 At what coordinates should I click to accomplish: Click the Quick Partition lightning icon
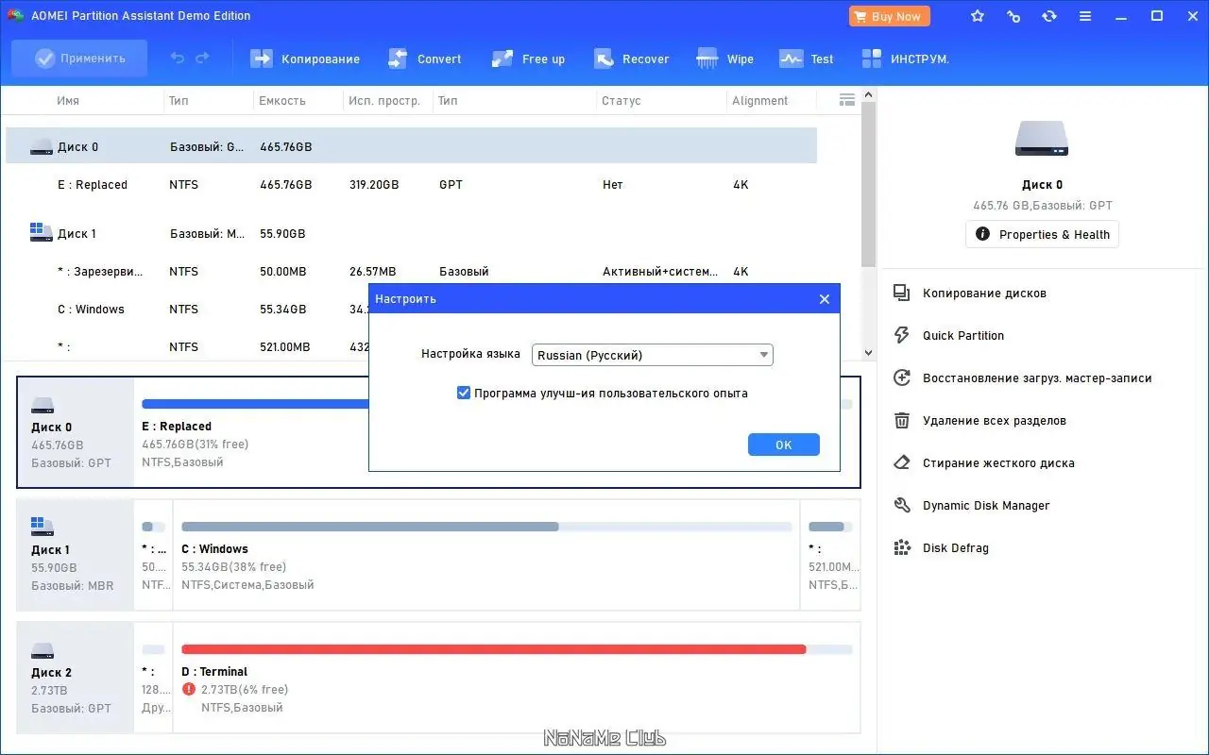[x=902, y=336]
